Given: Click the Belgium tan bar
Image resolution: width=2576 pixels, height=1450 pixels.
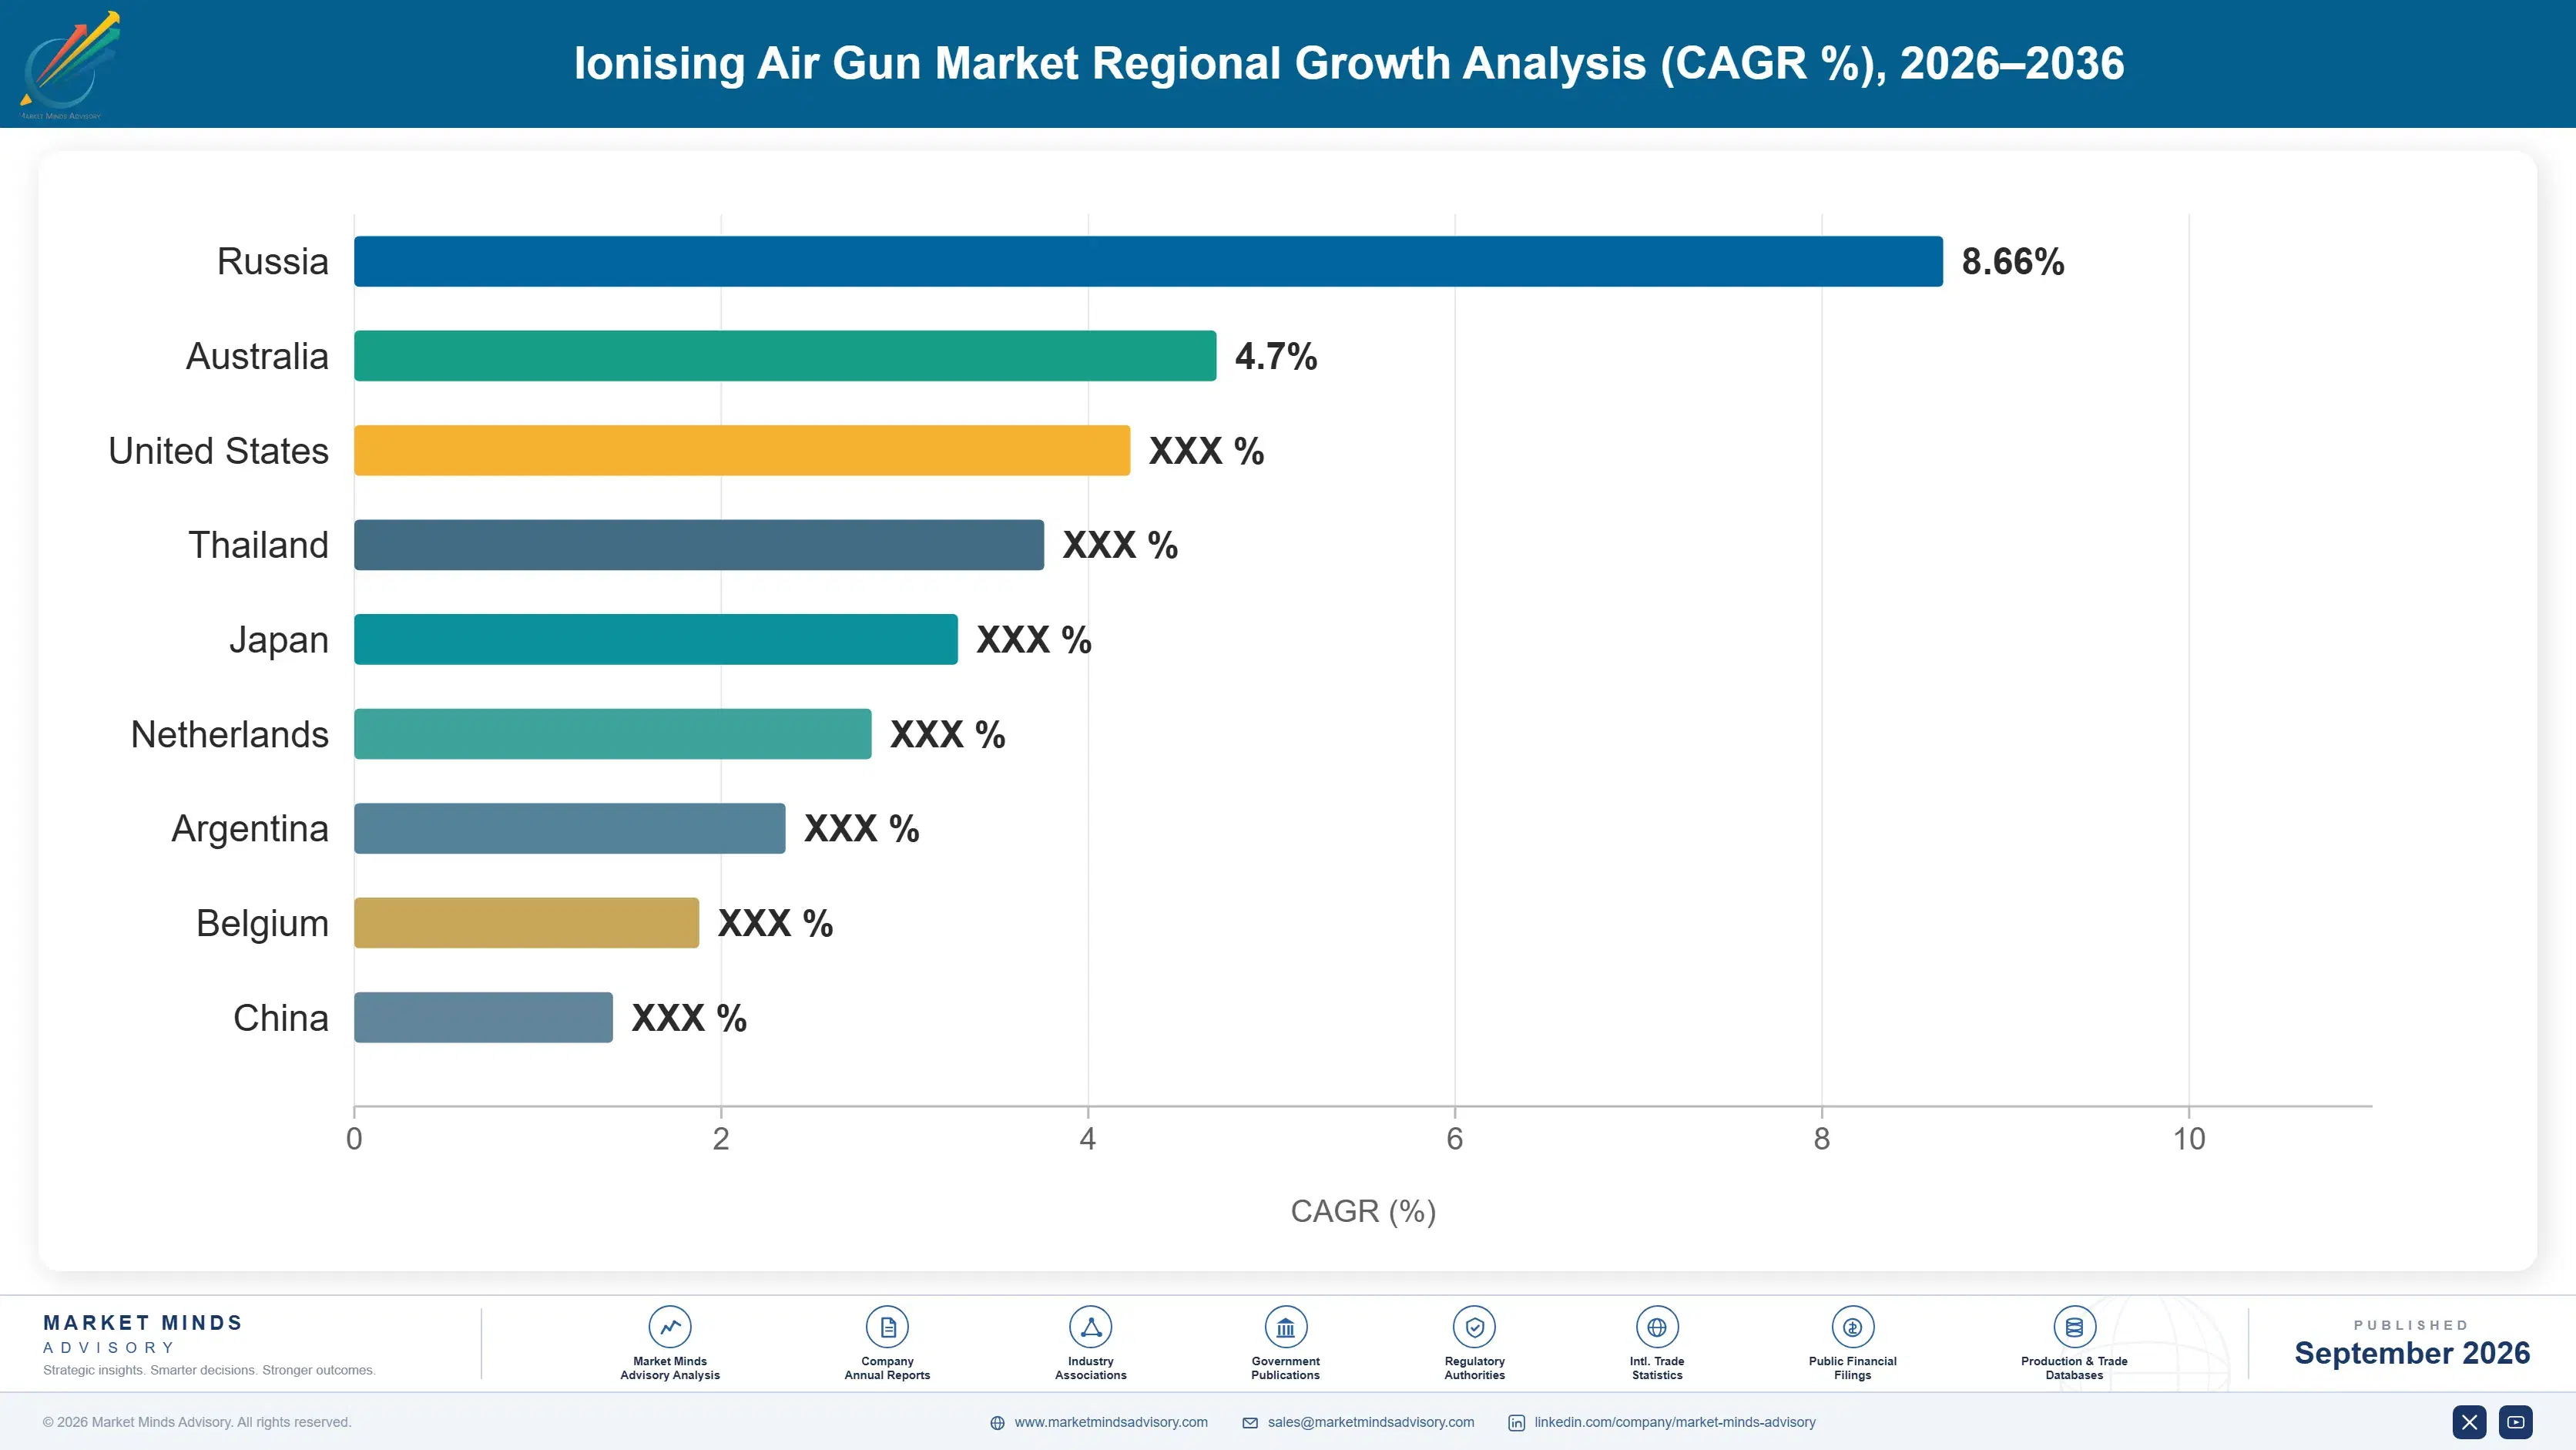Looking at the screenshot, I should [x=527, y=923].
